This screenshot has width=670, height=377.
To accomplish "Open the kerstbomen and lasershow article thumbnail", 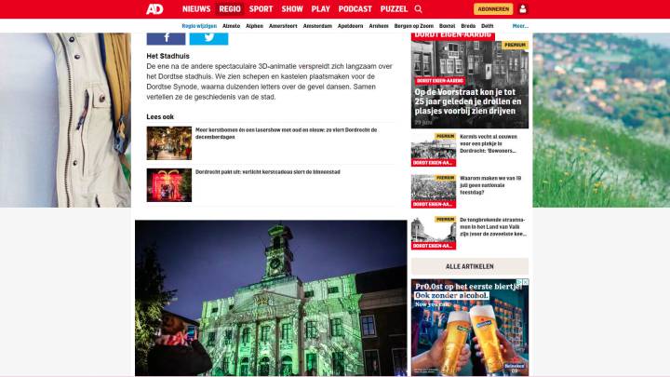I will [168, 143].
